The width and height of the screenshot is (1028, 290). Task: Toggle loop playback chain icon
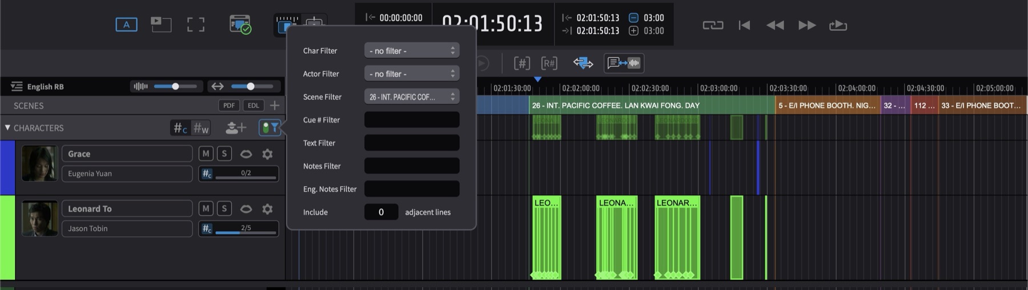(713, 25)
